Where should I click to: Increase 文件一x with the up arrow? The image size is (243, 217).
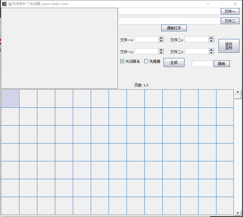point(161,38)
